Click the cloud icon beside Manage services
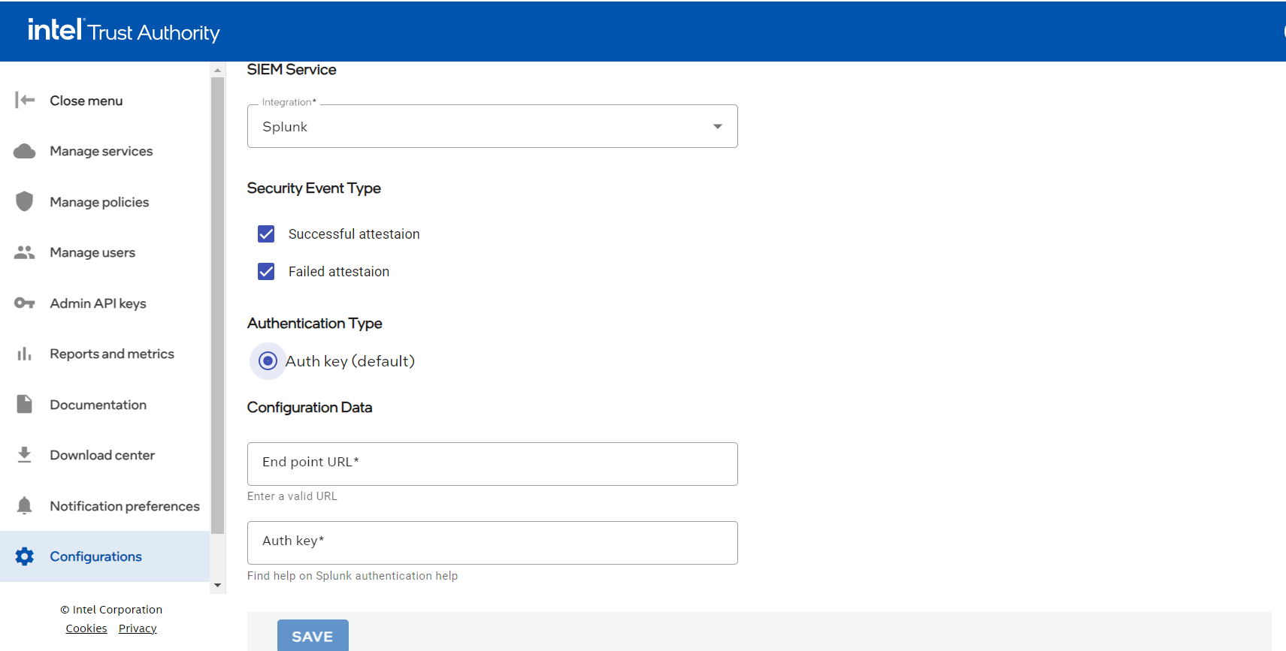Screen dimensions: 1286x651 [x=25, y=151]
